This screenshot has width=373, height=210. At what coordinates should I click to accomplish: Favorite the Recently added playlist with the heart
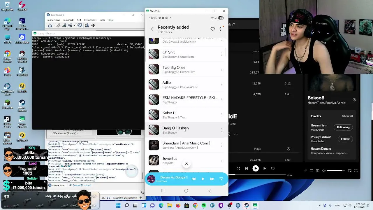213,29
